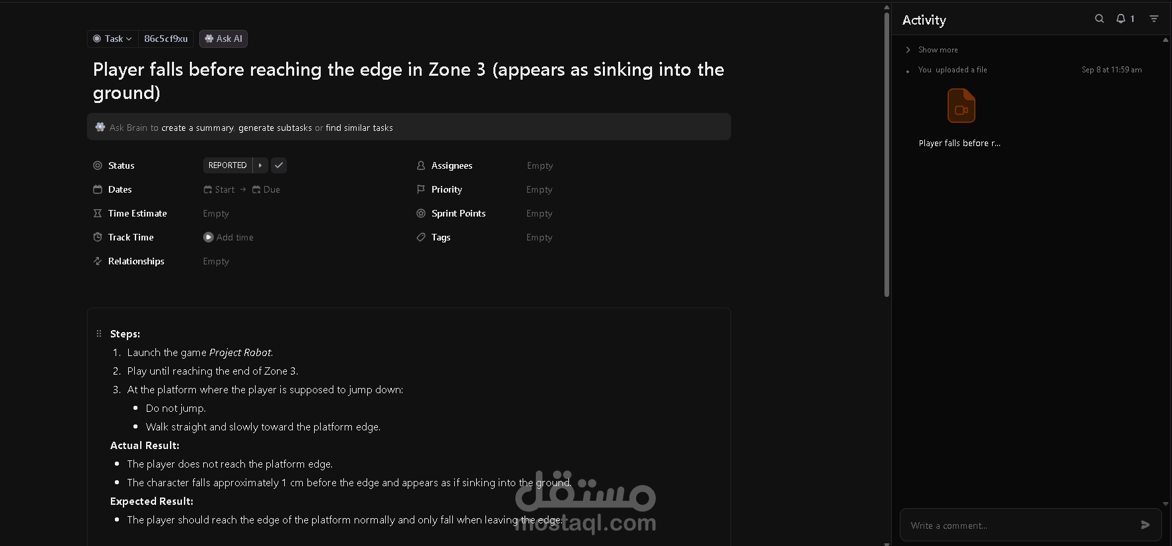Click the Write a comment input field
Image resolution: width=1172 pixels, height=546 pixels.
pyautogui.click(x=1019, y=525)
